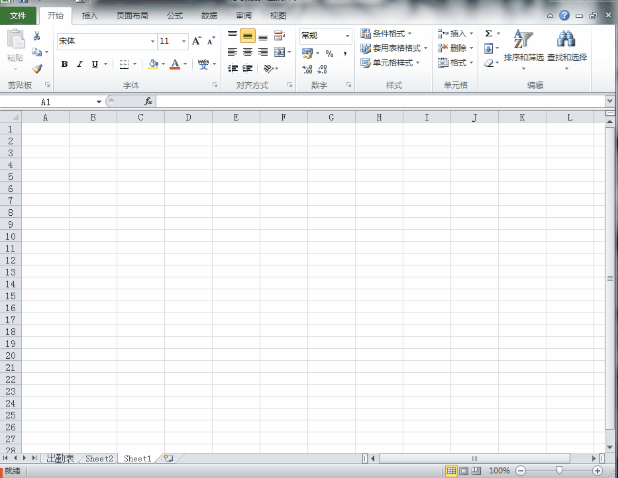Click 排序和筛选 button
Viewport: 618px width, 478px height.
(x=523, y=50)
